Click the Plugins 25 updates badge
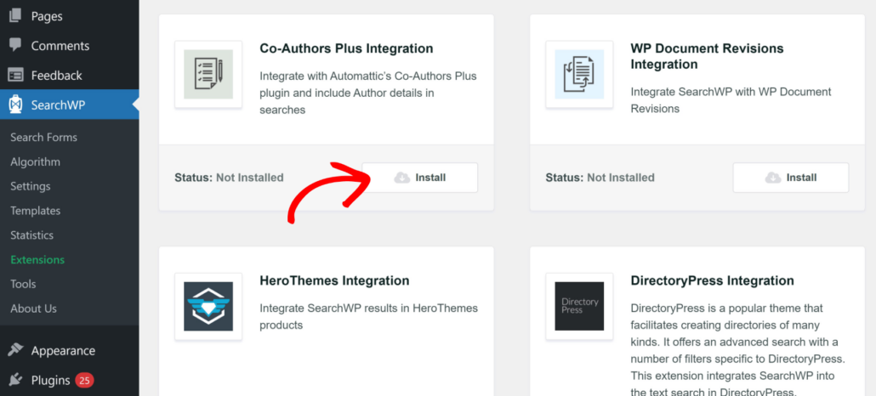Viewport: 876px width, 396px height. click(84, 381)
